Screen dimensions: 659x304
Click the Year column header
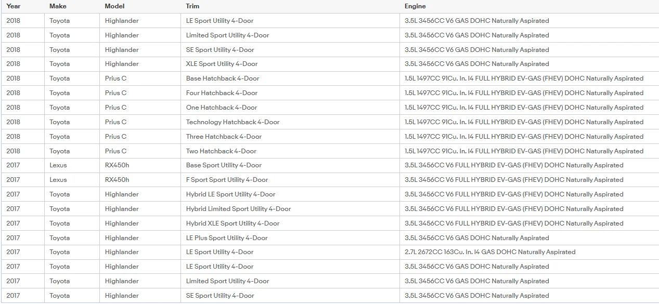[14, 6]
